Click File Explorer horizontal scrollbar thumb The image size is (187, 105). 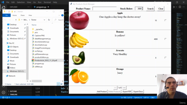37,81
